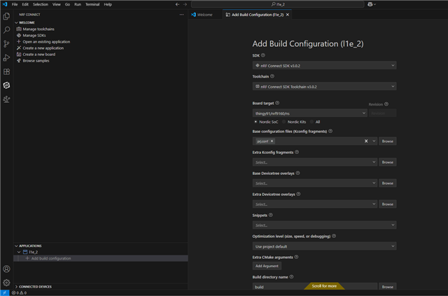Browse for Extra Devicetree overlays
448x296 pixels.
tap(387, 204)
